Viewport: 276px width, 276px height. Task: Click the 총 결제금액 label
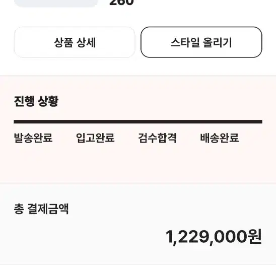click(x=41, y=209)
